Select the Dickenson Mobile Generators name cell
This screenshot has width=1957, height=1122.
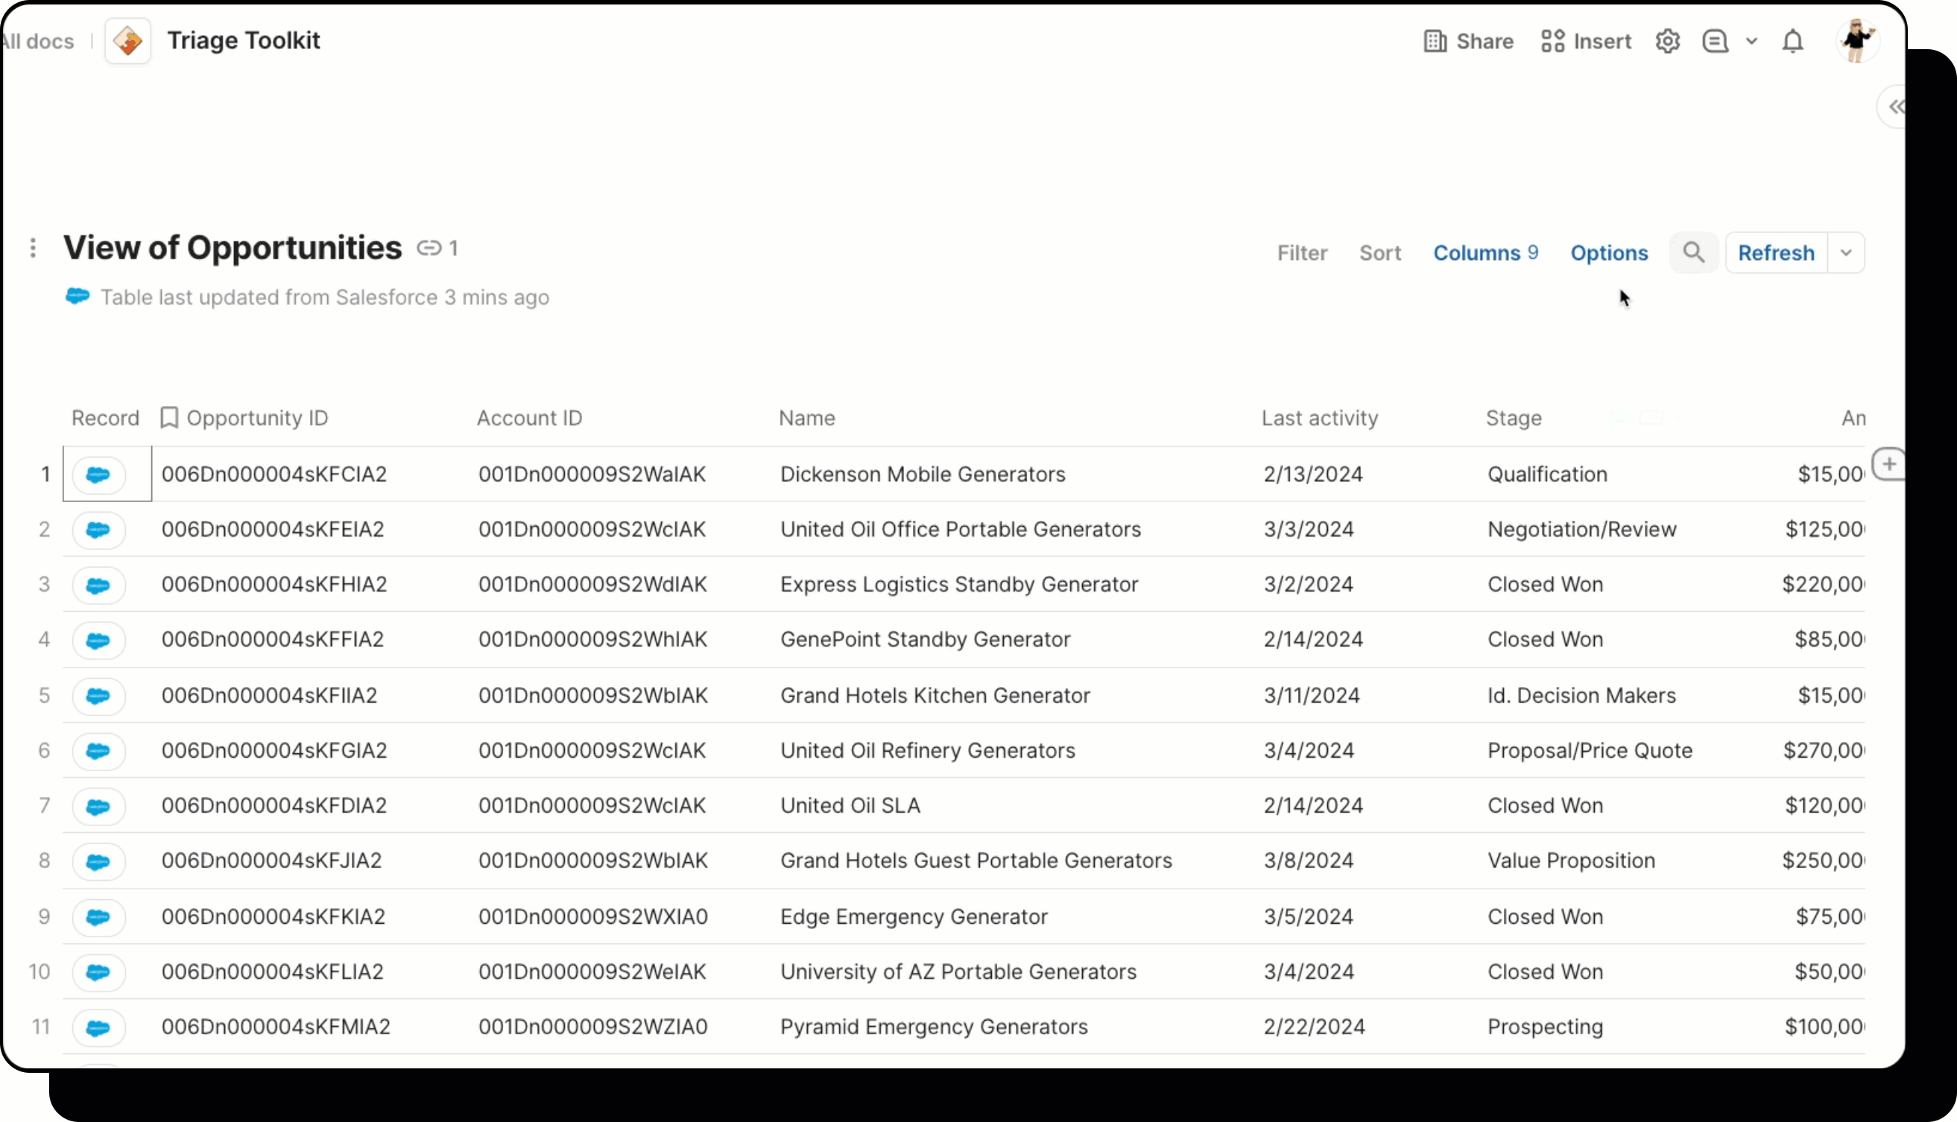click(922, 474)
